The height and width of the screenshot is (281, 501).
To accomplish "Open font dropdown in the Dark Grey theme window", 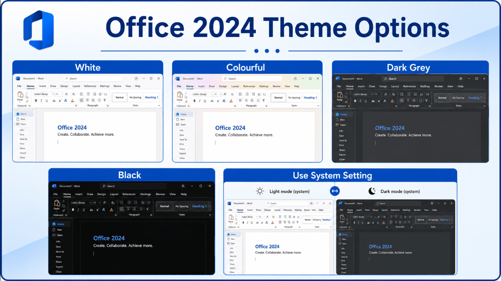I will [363, 94].
